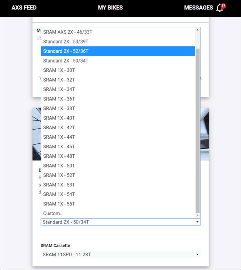Select SRAM 1X - 55T chainring
This screenshot has width=241, height=270.
118,204
